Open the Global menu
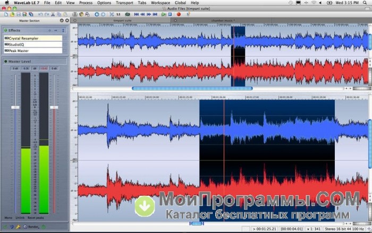The height and width of the screenshot is (233, 372). click(180, 3)
